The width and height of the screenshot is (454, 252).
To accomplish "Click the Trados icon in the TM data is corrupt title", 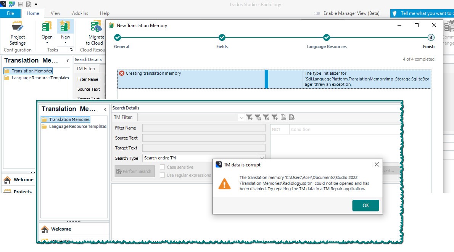I will (219, 164).
